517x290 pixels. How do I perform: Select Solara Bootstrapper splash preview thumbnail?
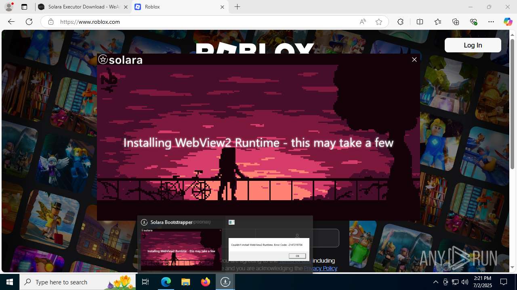[x=181, y=250]
